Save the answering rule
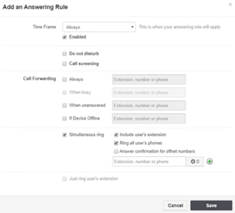 (x=211, y=205)
